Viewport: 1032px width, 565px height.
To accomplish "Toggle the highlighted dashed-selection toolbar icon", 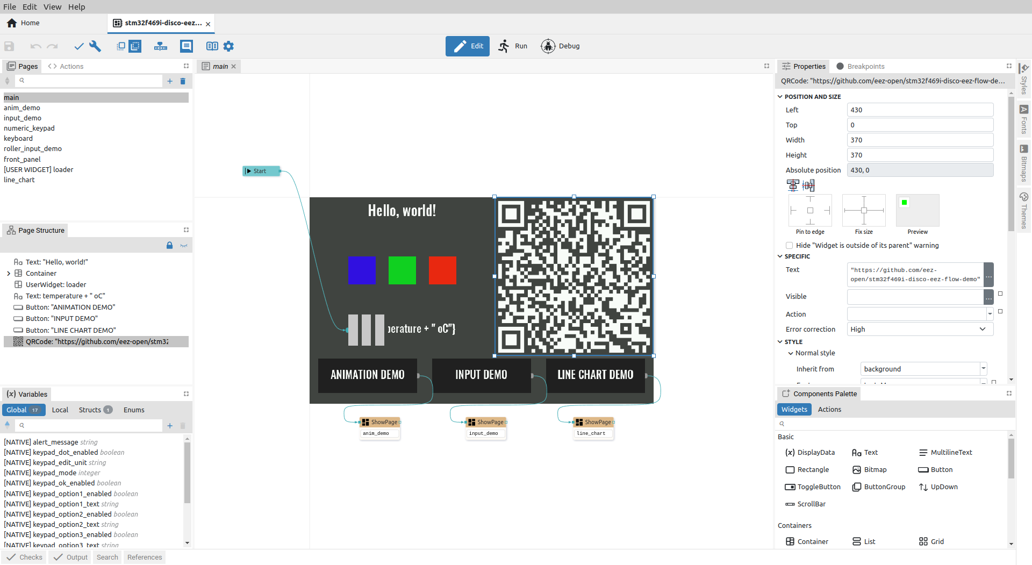I will 135,46.
